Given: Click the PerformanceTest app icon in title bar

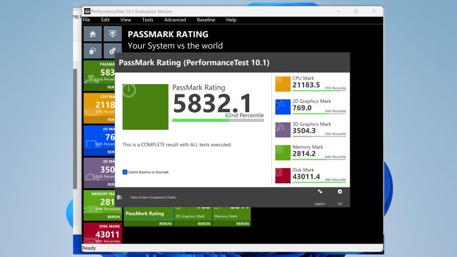Looking at the screenshot, I should 87,11.
